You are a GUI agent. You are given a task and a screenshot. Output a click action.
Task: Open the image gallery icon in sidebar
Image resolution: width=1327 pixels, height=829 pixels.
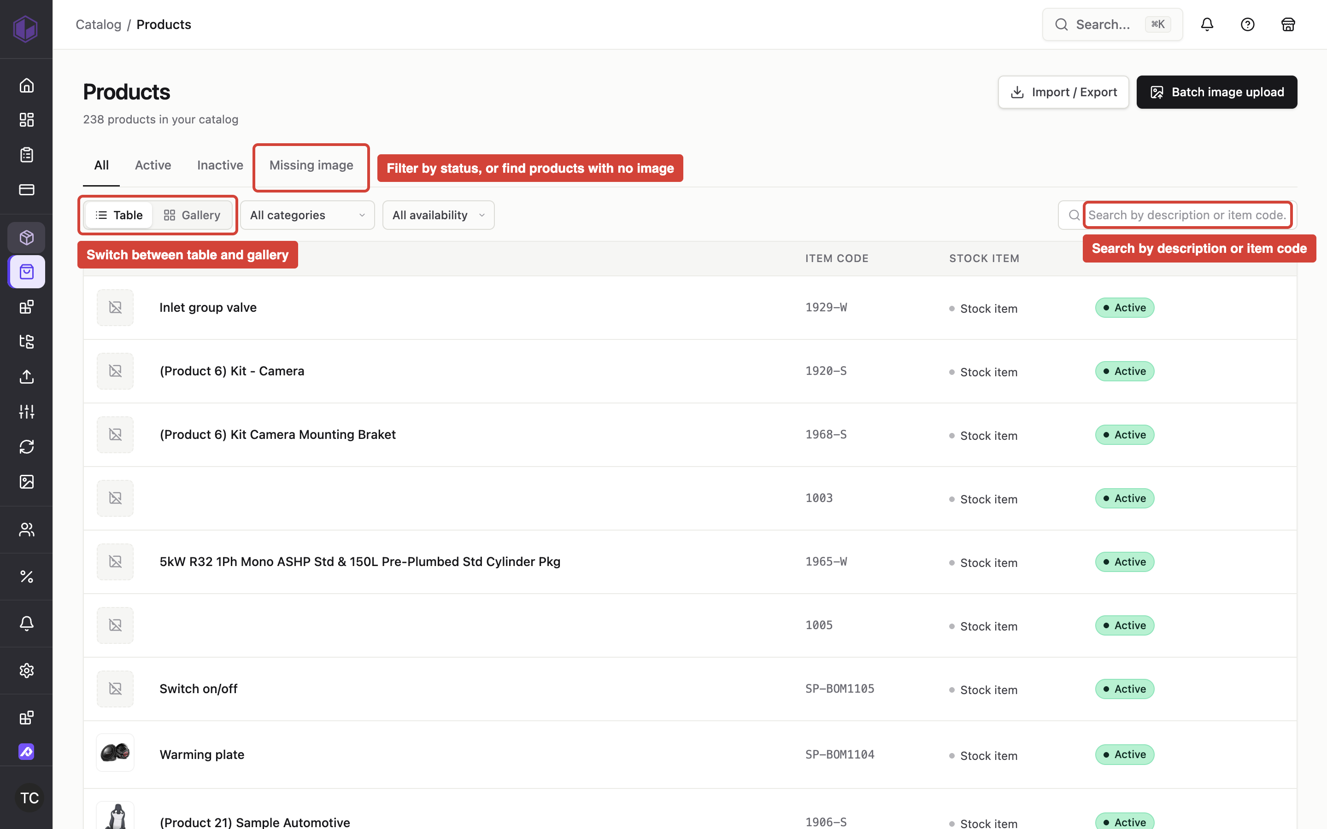[26, 481]
